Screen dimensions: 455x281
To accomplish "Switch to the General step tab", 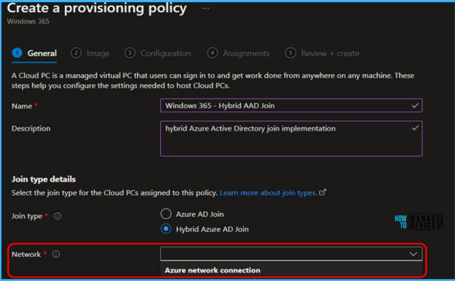I will tap(34, 54).
